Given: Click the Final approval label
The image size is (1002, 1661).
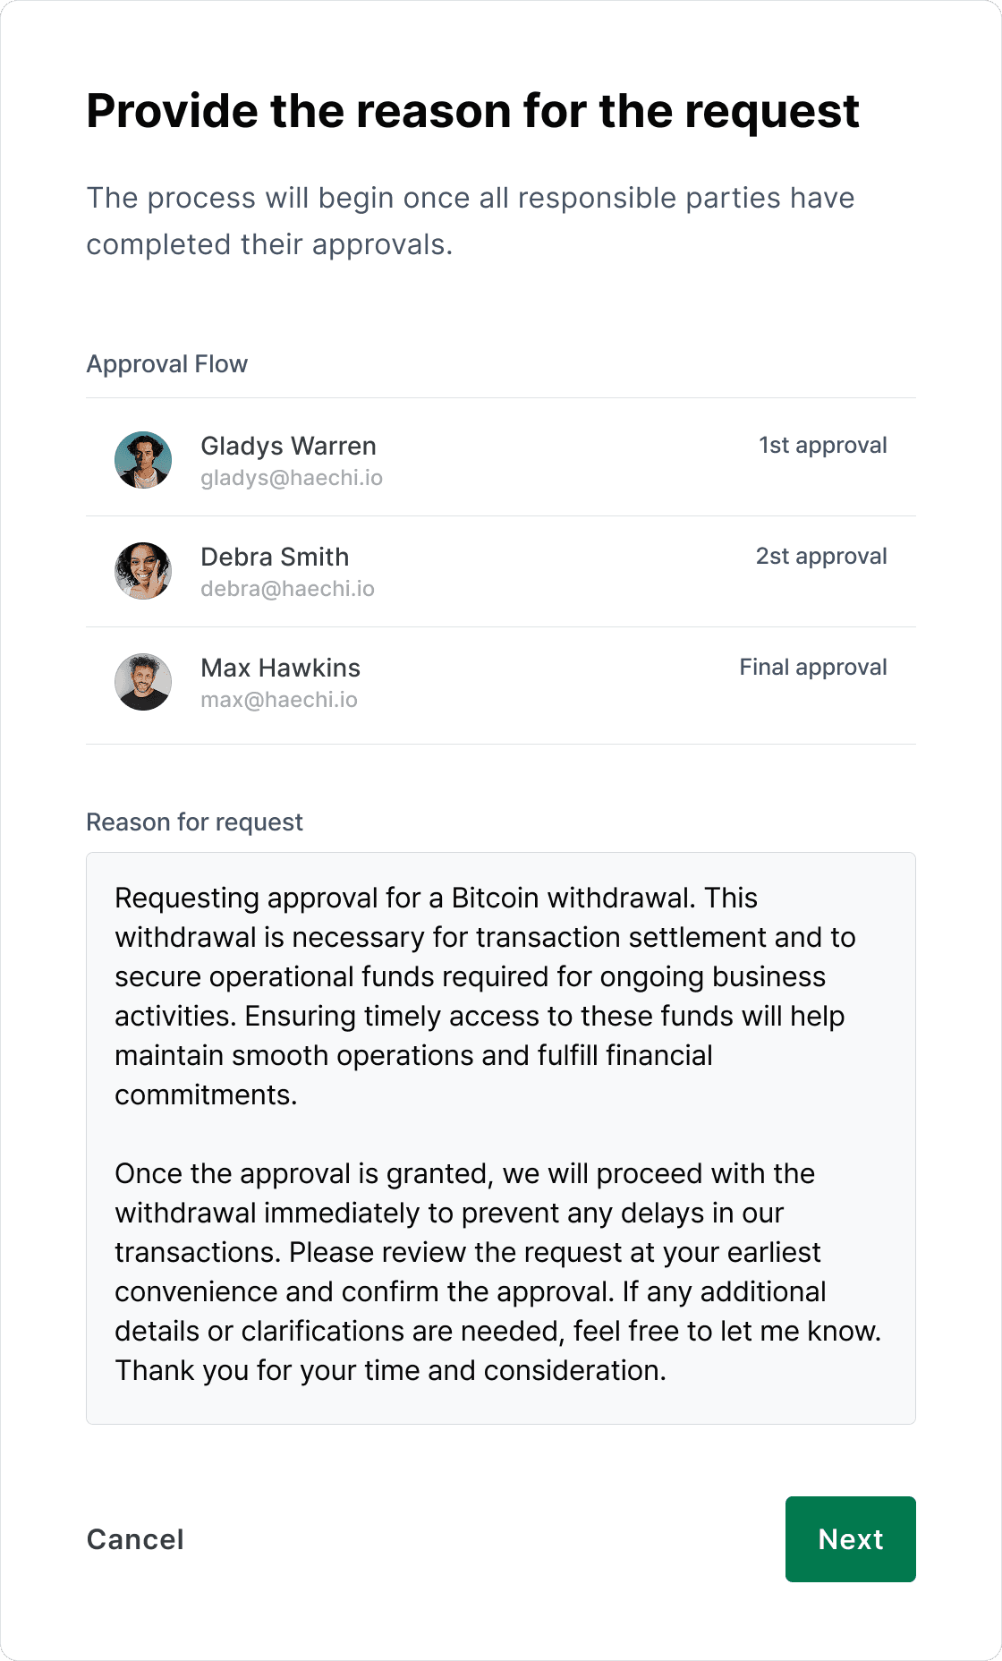Looking at the screenshot, I should pos(813,667).
